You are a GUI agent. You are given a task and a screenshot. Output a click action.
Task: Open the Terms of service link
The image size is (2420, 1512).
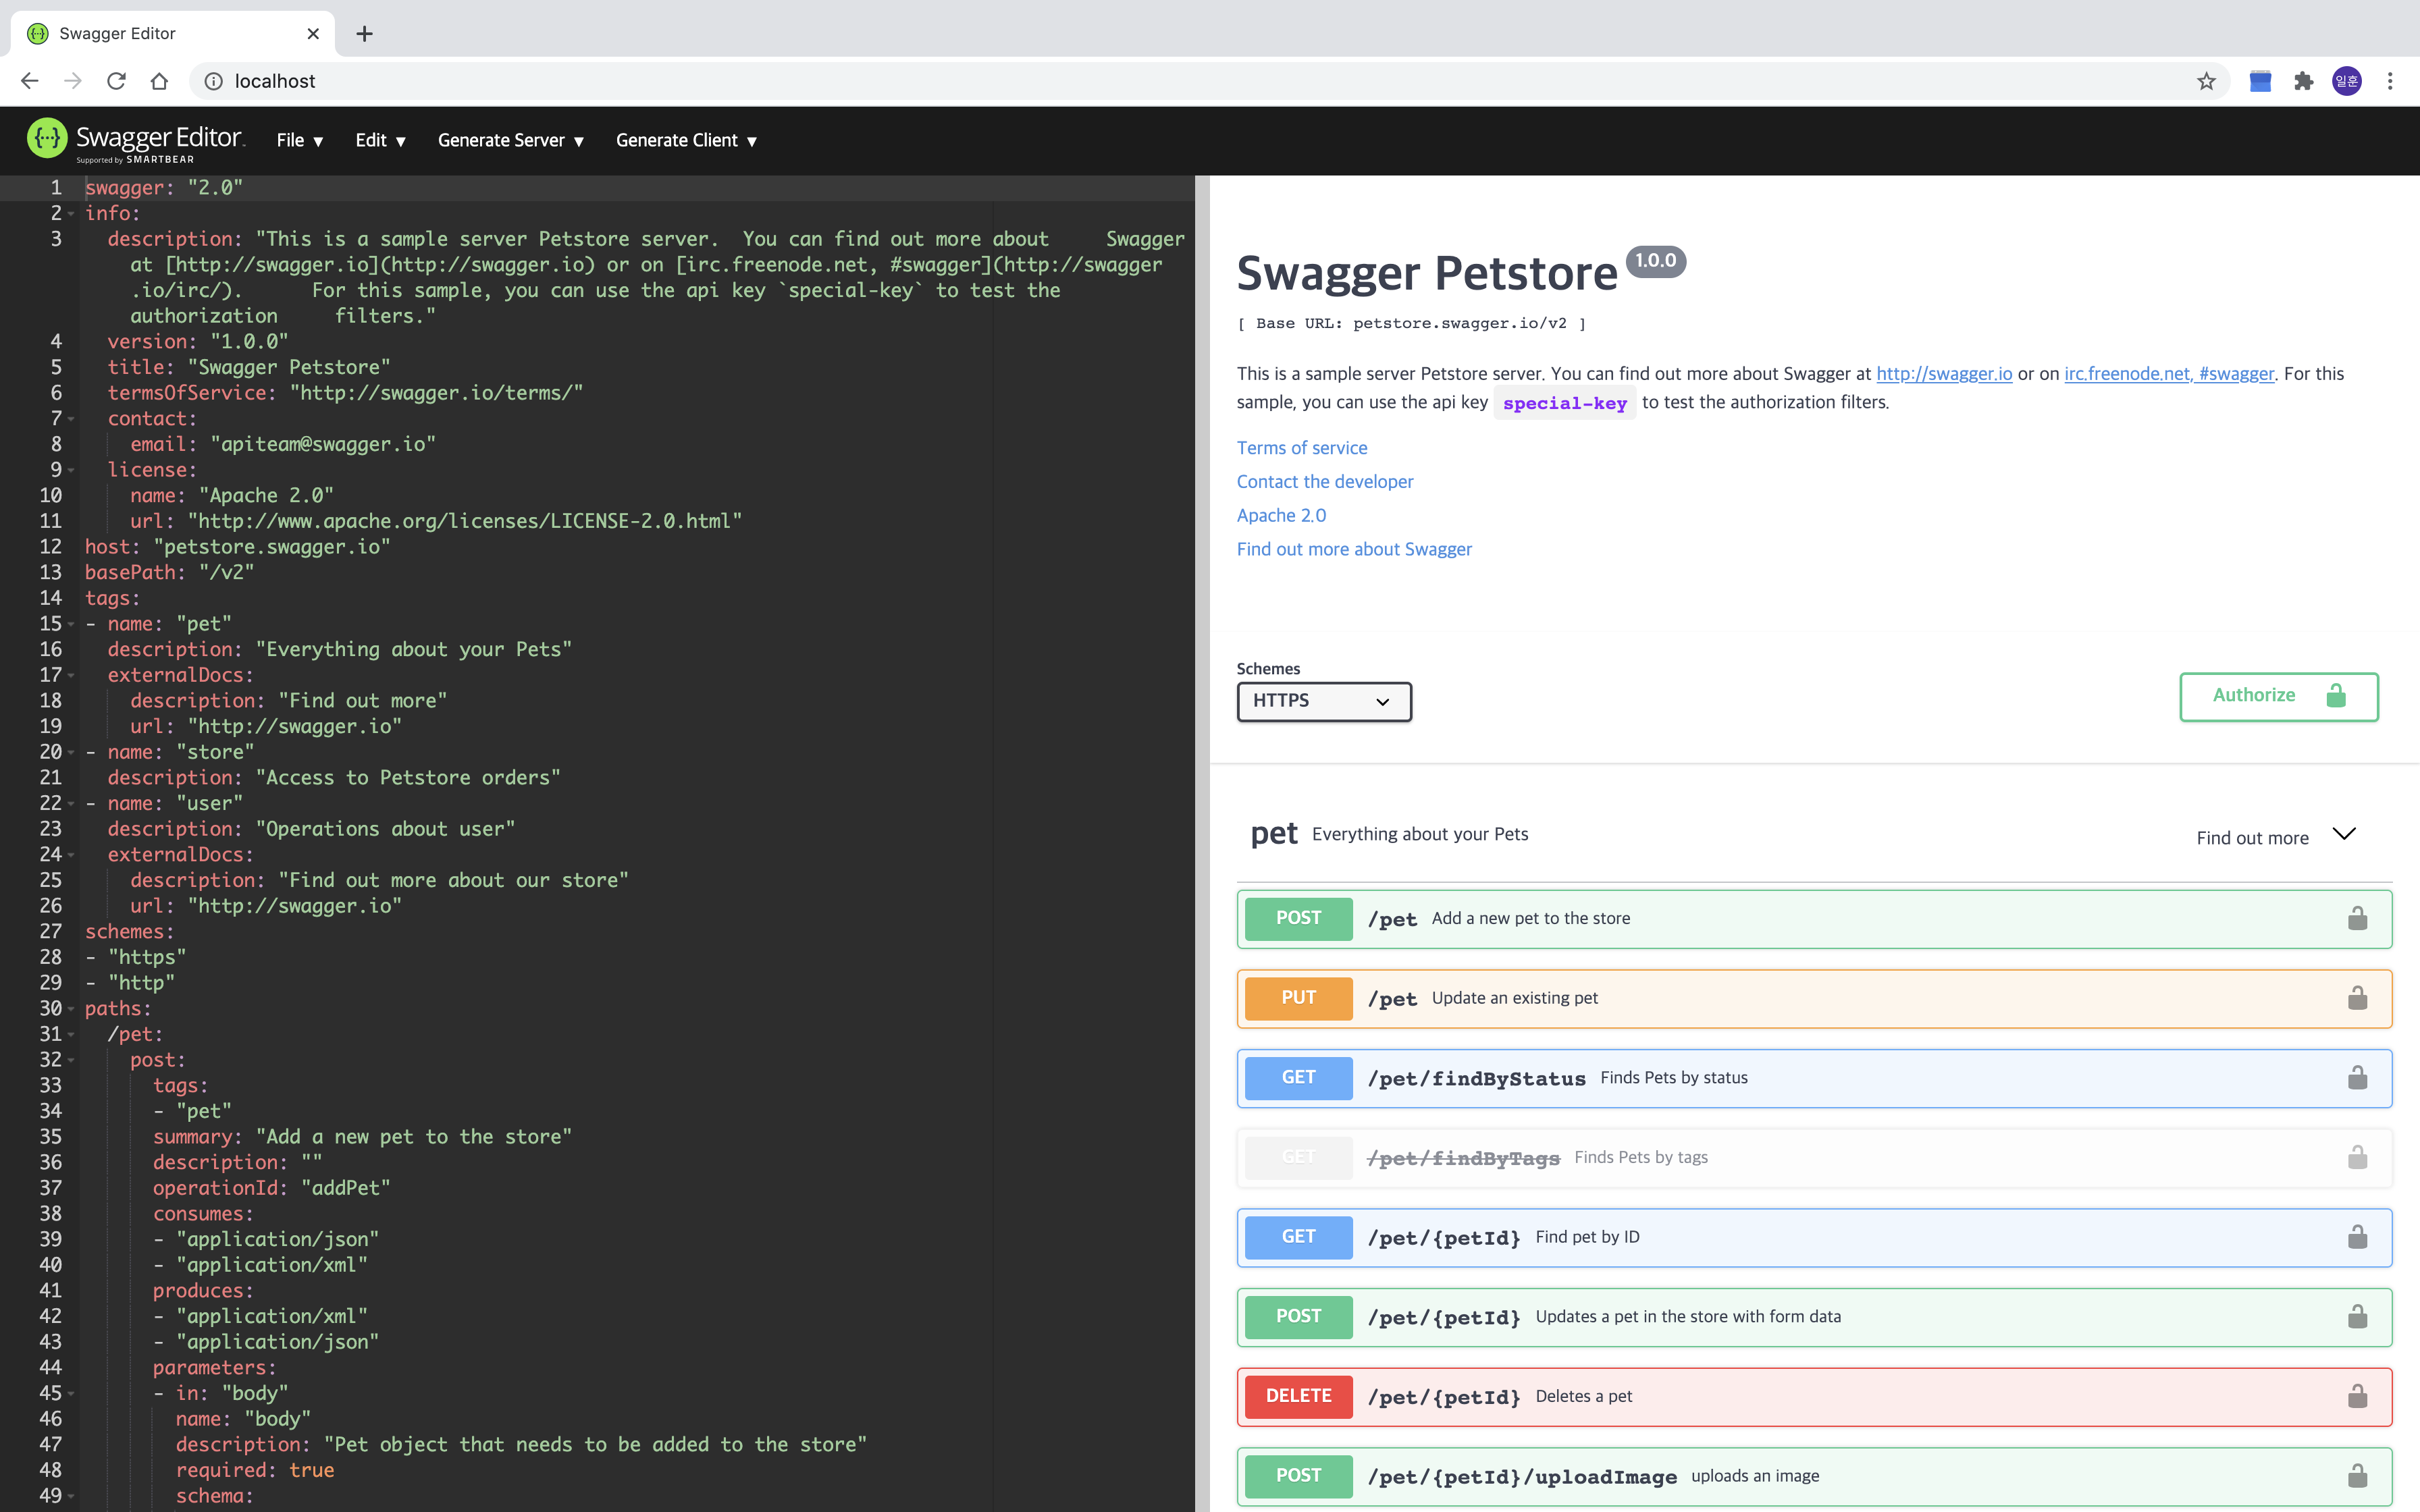pos(1301,448)
